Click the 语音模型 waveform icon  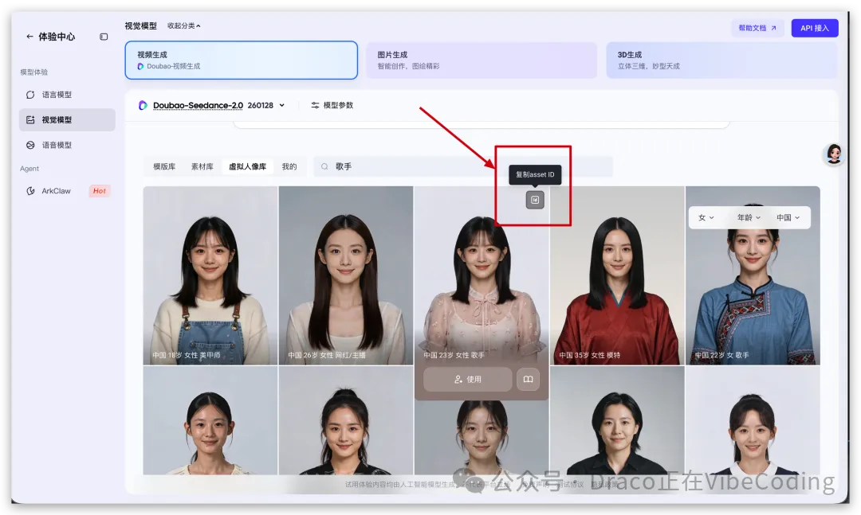click(30, 145)
